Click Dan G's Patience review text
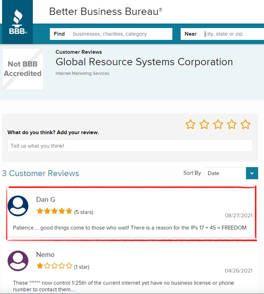Viewport: 264px width, 294px height. [130, 228]
